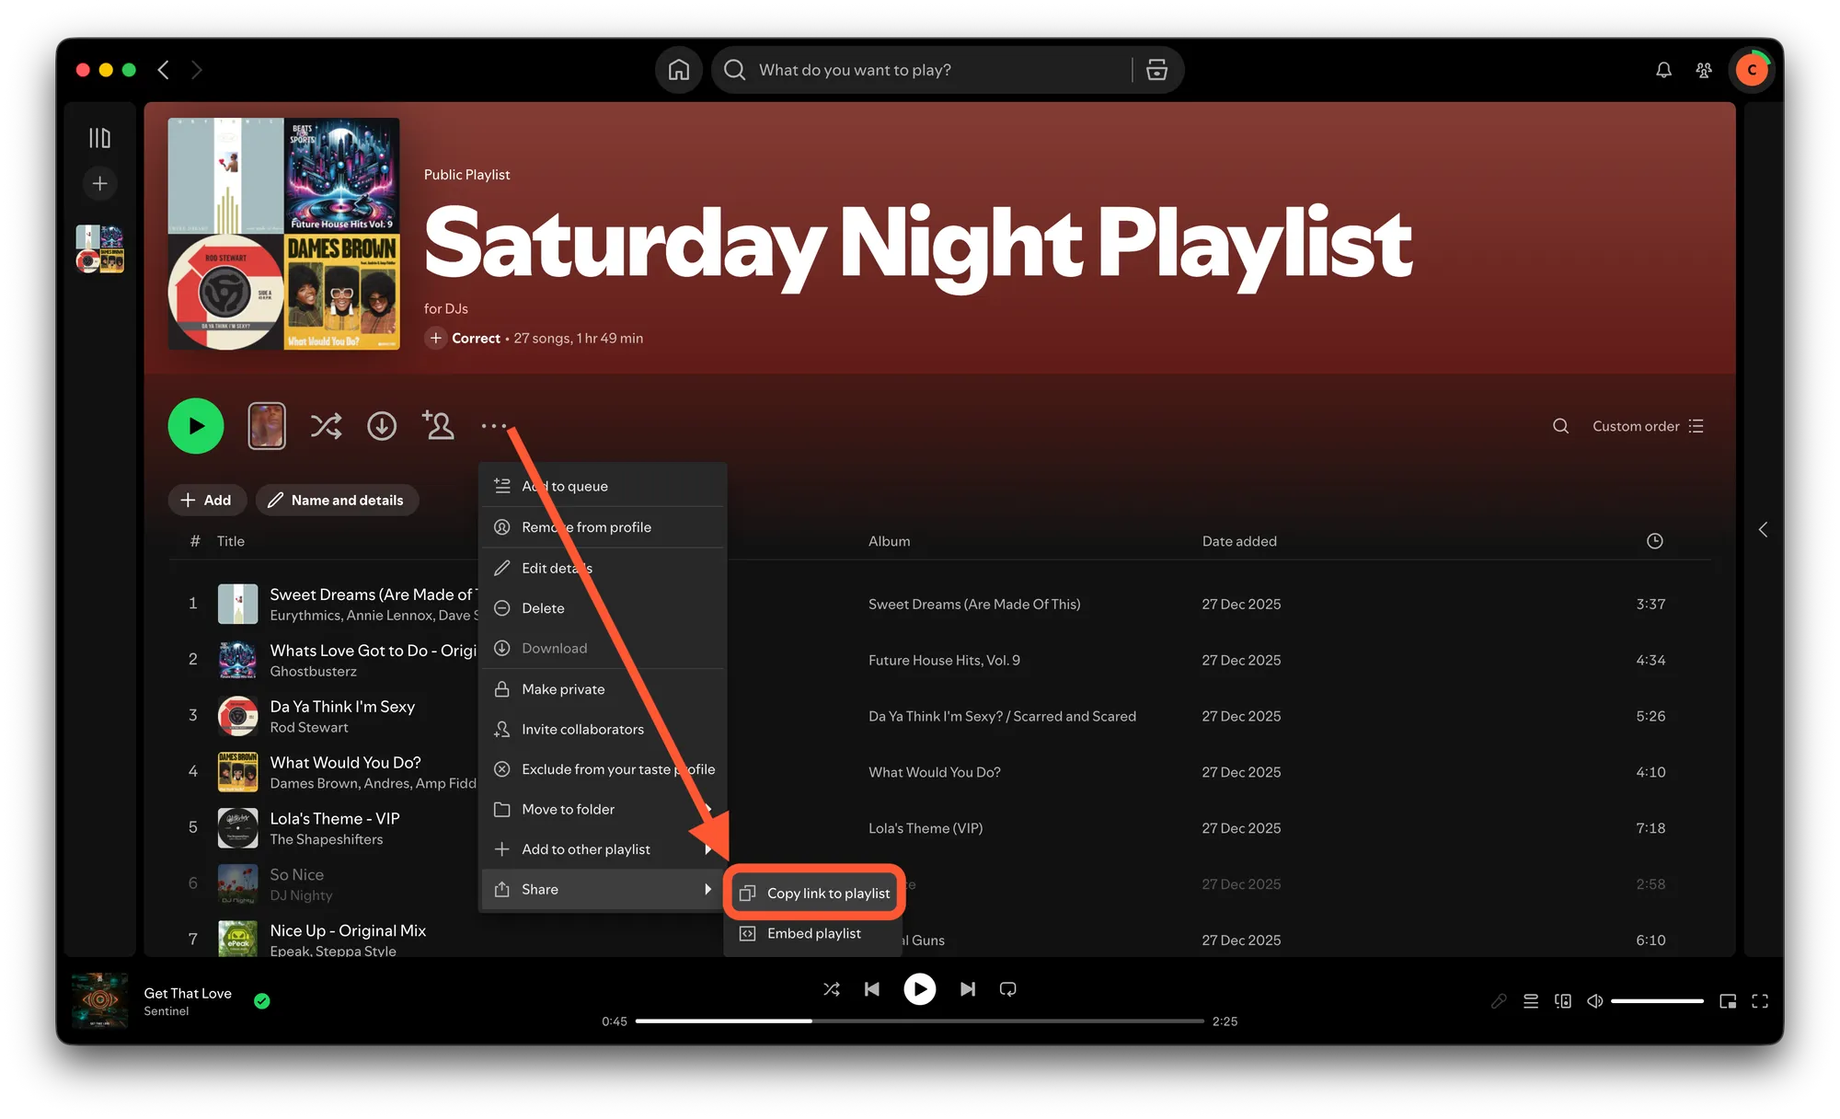Open the Browse icon in search bar
This screenshot has width=1840, height=1119.
1156,70
